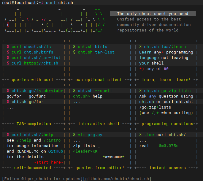
Task: Click 'cht.sh or curl cht.sh:' line
Action: [166, 102]
